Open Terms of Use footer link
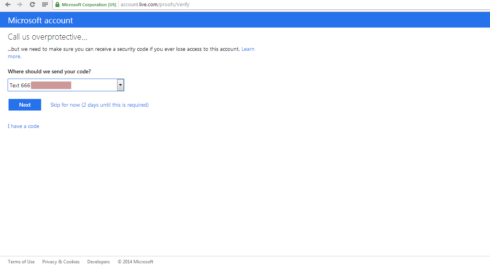Image resolution: width=490 pixels, height=268 pixels. (21, 262)
